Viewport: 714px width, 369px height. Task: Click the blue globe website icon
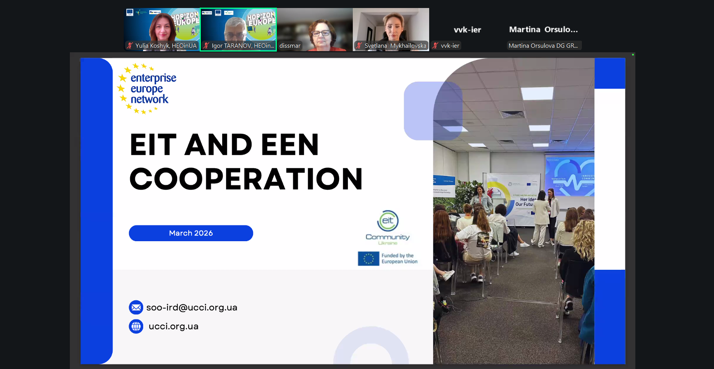(x=136, y=326)
